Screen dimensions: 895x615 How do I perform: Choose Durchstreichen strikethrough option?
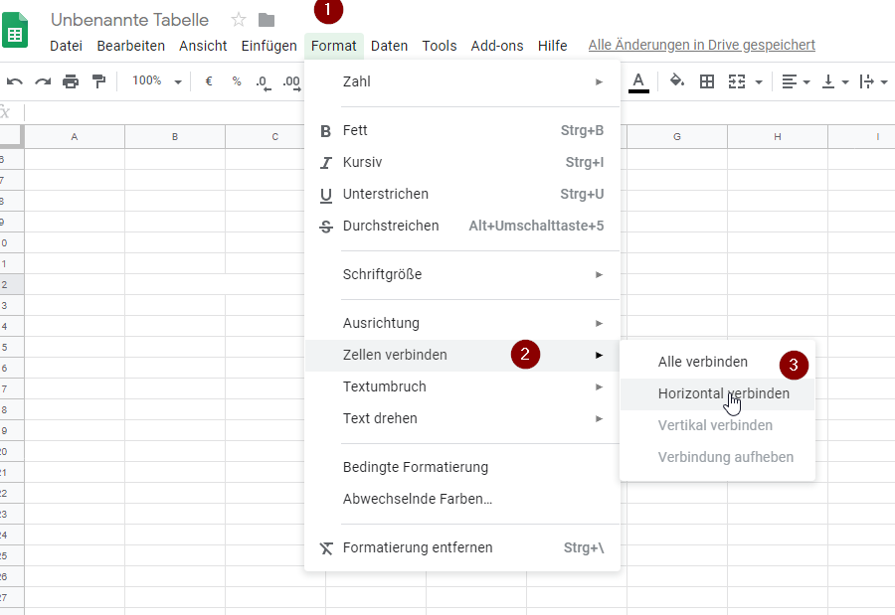pos(462,226)
